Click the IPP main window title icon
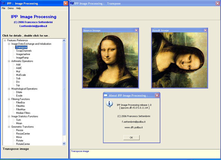This screenshot has width=221, height=160. pos(3,3)
